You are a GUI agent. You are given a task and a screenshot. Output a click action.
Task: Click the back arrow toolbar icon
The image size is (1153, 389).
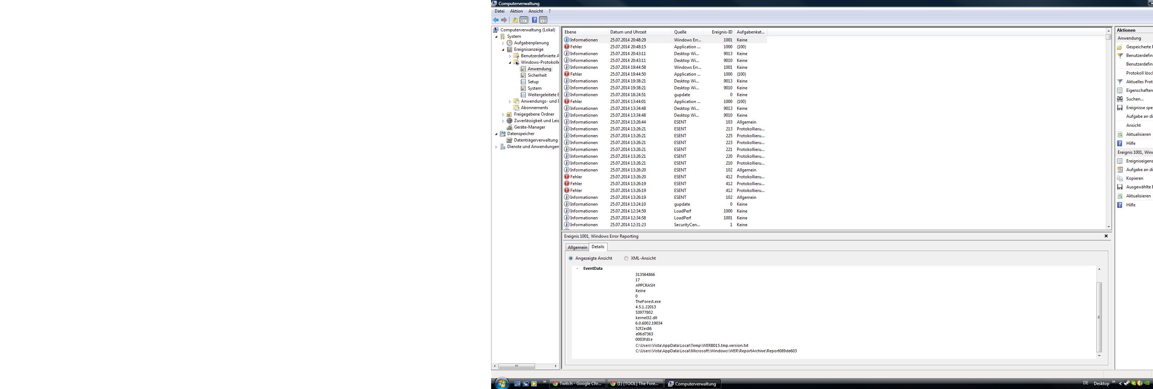coord(495,20)
